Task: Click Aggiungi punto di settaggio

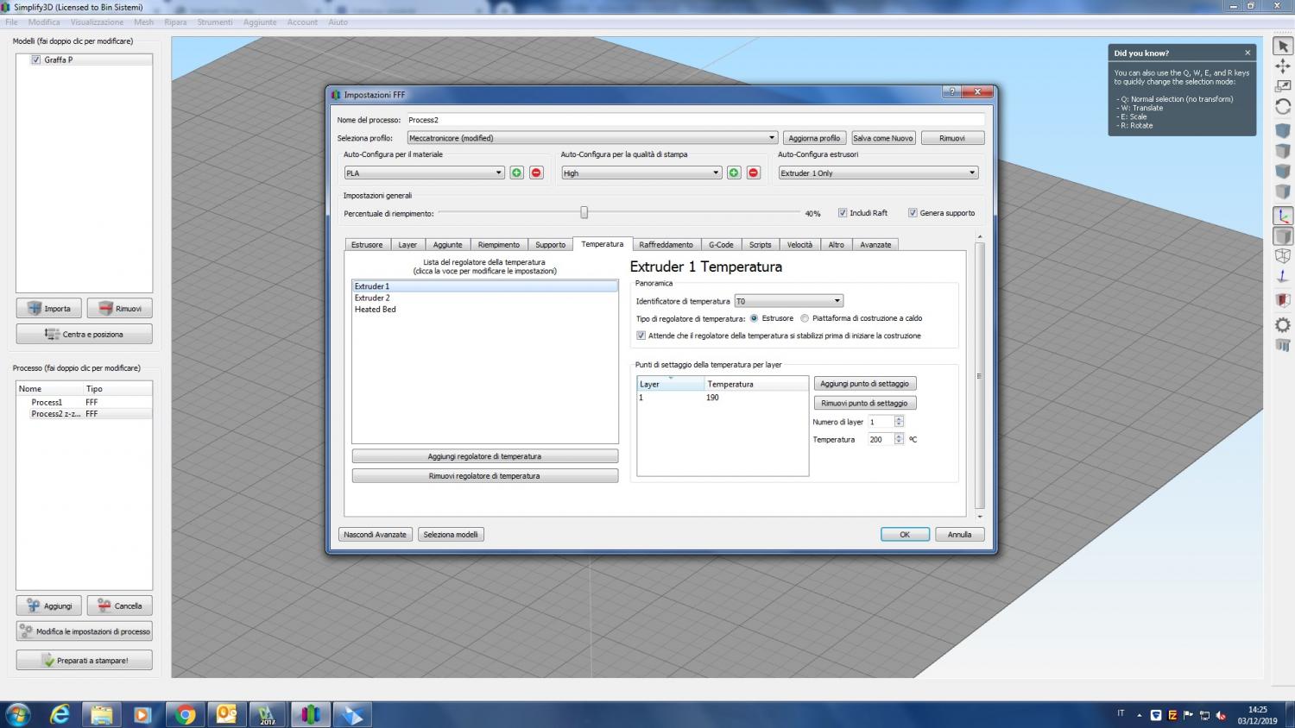Action: 864,384
